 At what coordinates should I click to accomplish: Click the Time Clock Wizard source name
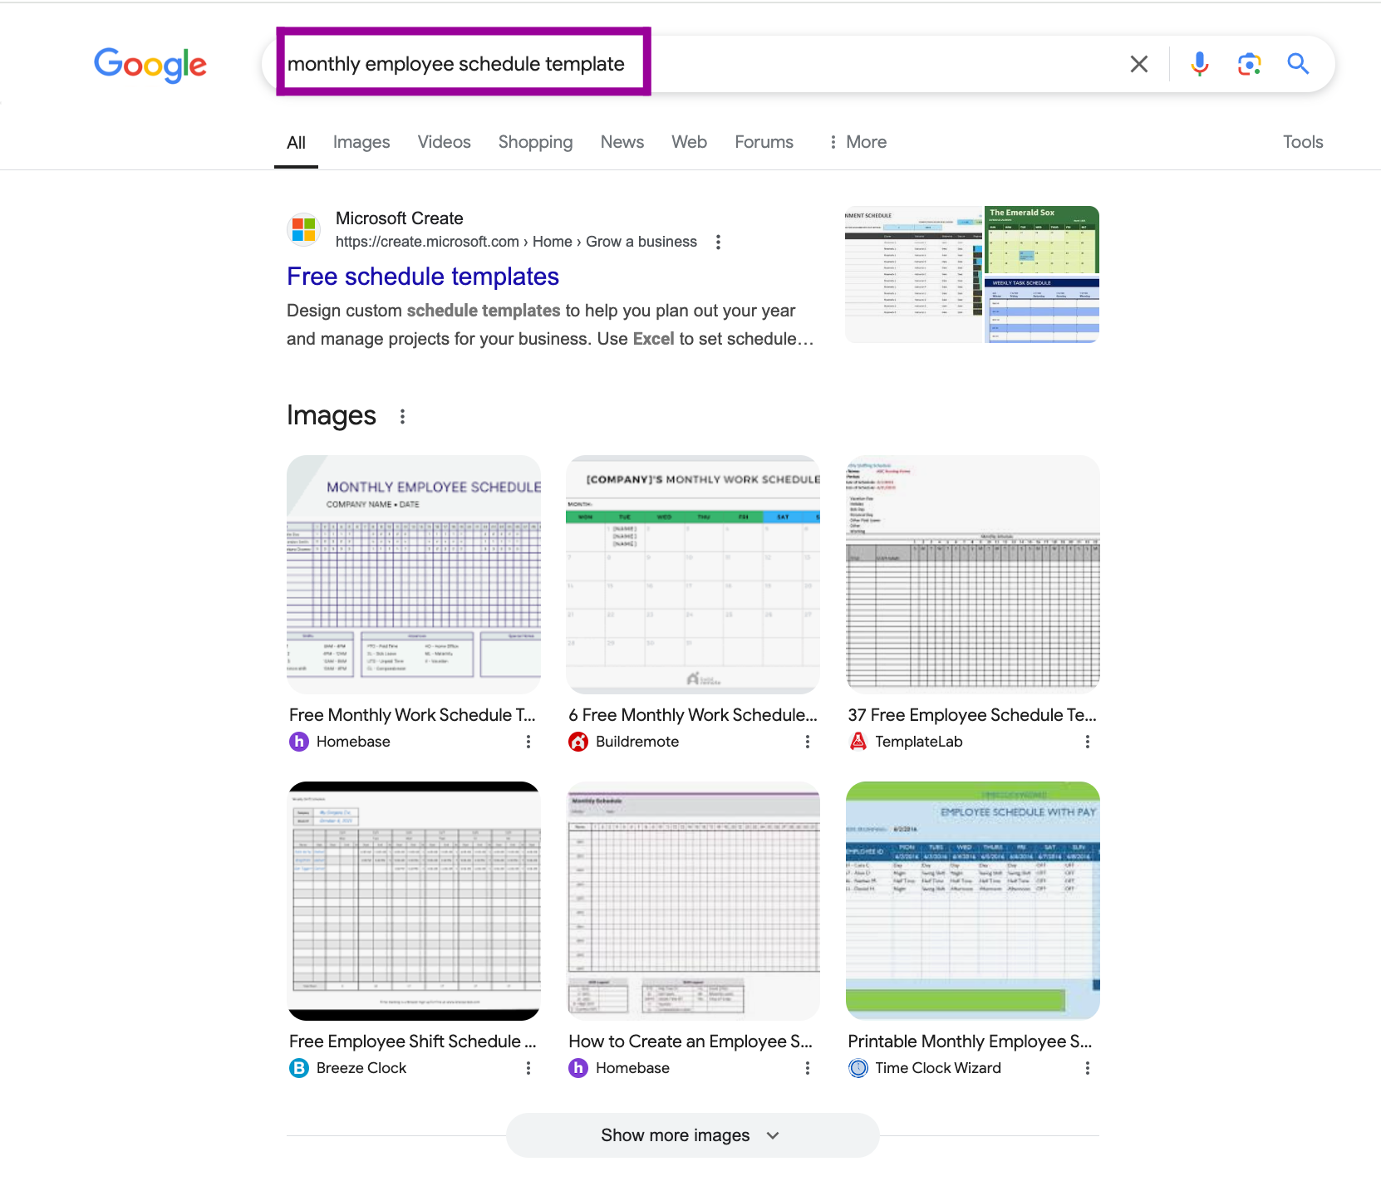(938, 1068)
